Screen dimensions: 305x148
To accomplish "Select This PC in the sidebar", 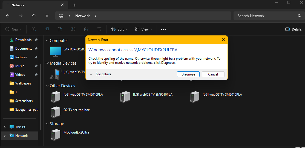I will [21, 127].
